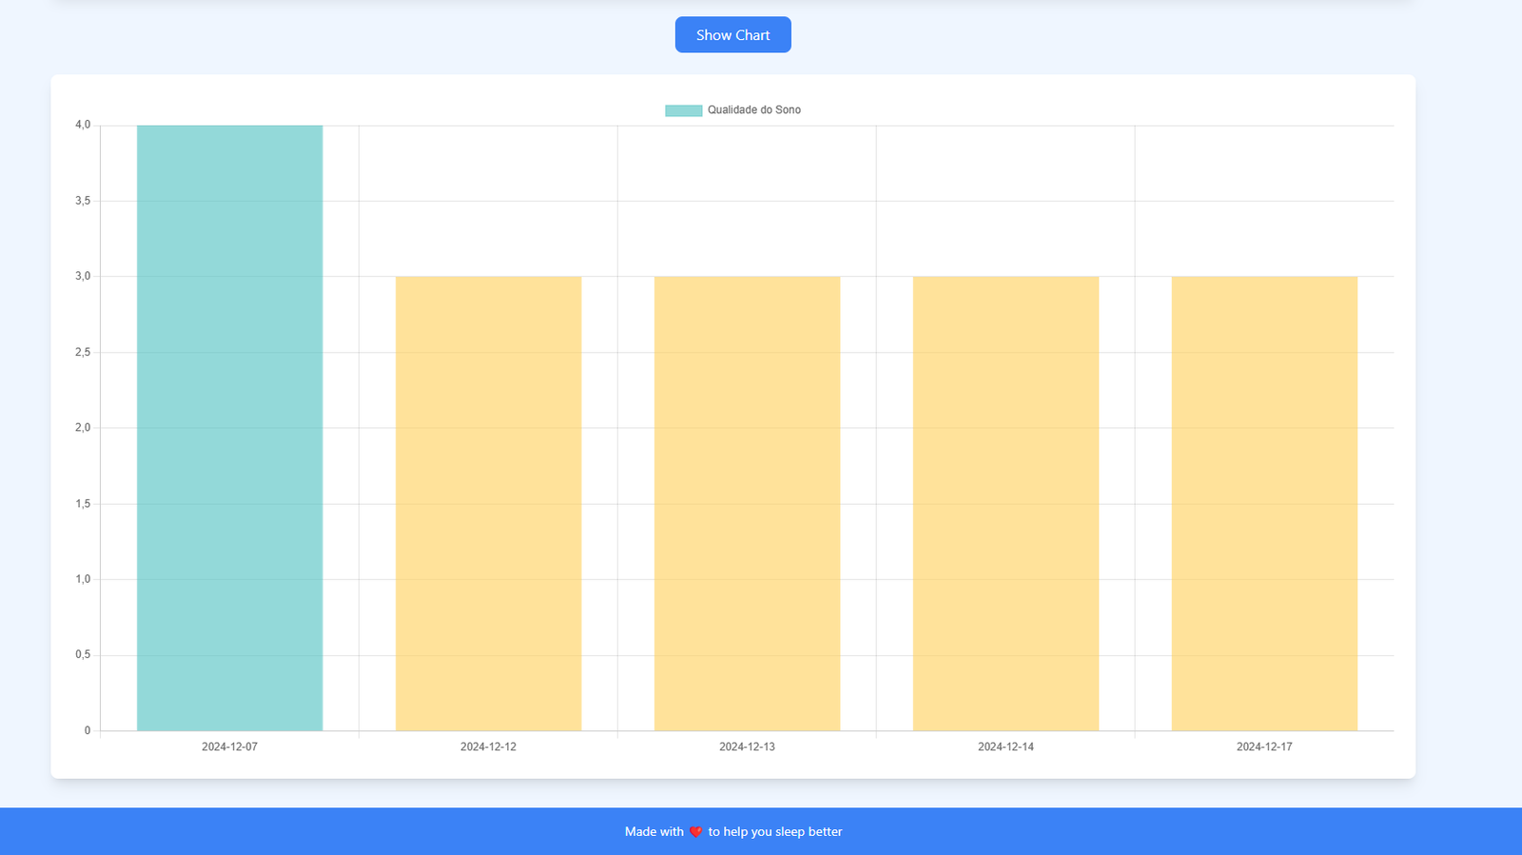Click the 3,5 y-axis value
The height and width of the screenshot is (855, 1522).
pyautogui.click(x=83, y=201)
